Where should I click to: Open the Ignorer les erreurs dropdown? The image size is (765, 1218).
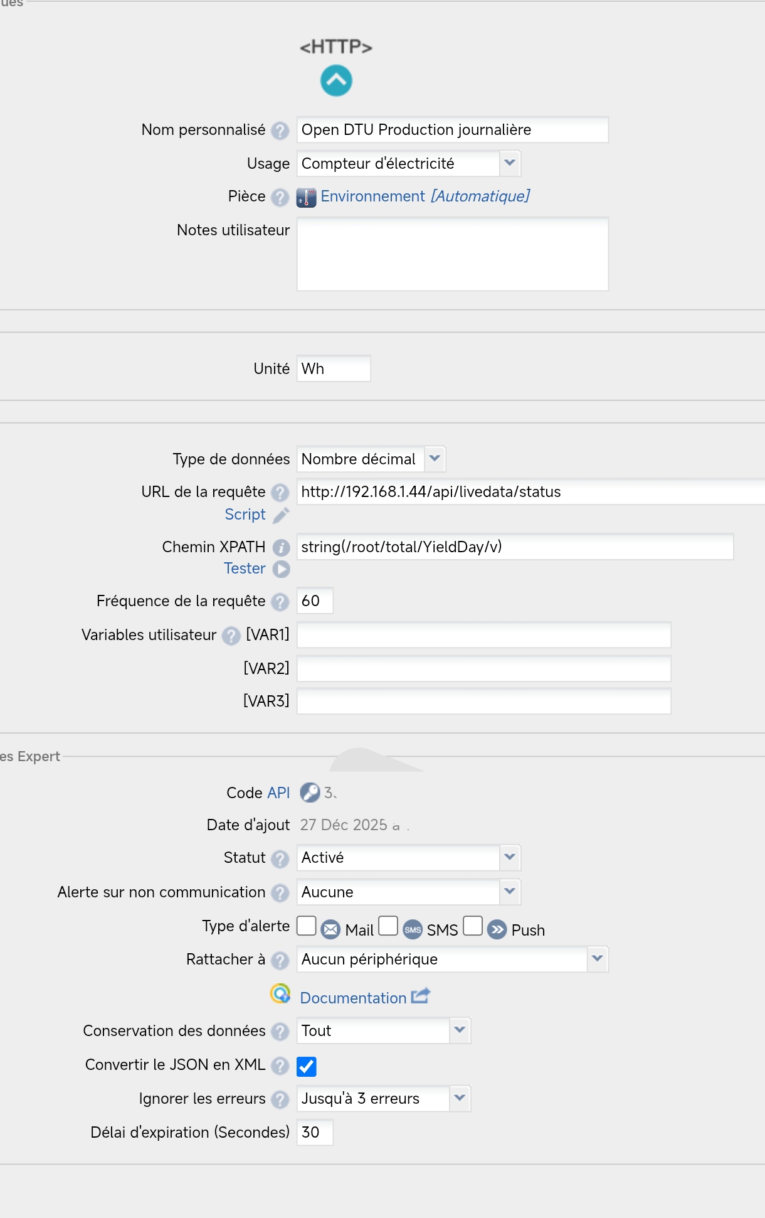coord(384,1099)
